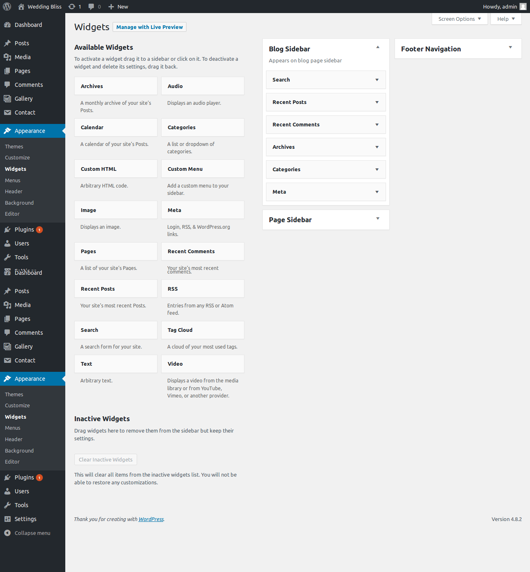Viewport: 530px width, 572px height.
Task: Follow the WordPress link in footer
Action: [x=151, y=519]
